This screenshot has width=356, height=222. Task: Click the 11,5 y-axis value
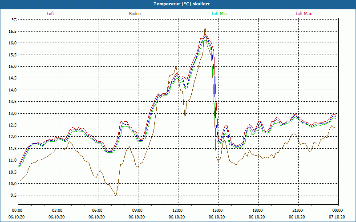pyautogui.click(x=12, y=148)
